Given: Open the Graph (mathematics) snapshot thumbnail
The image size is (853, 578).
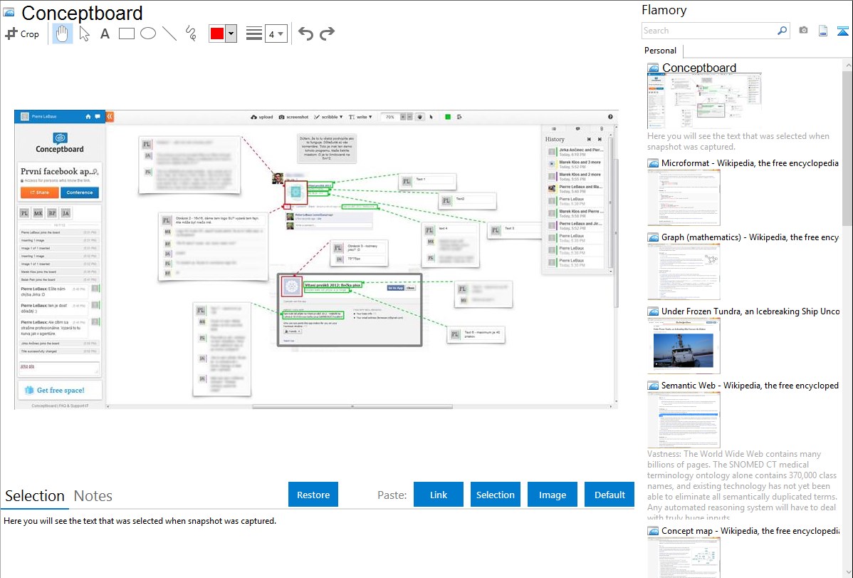Looking at the screenshot, I should click(684, 272).
